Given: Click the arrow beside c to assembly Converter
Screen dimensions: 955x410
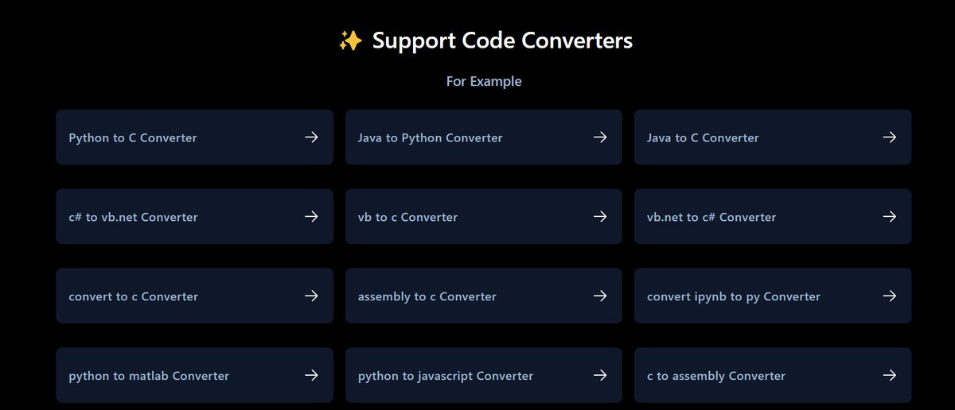Looking at the screenshot, I should [890, 376].
